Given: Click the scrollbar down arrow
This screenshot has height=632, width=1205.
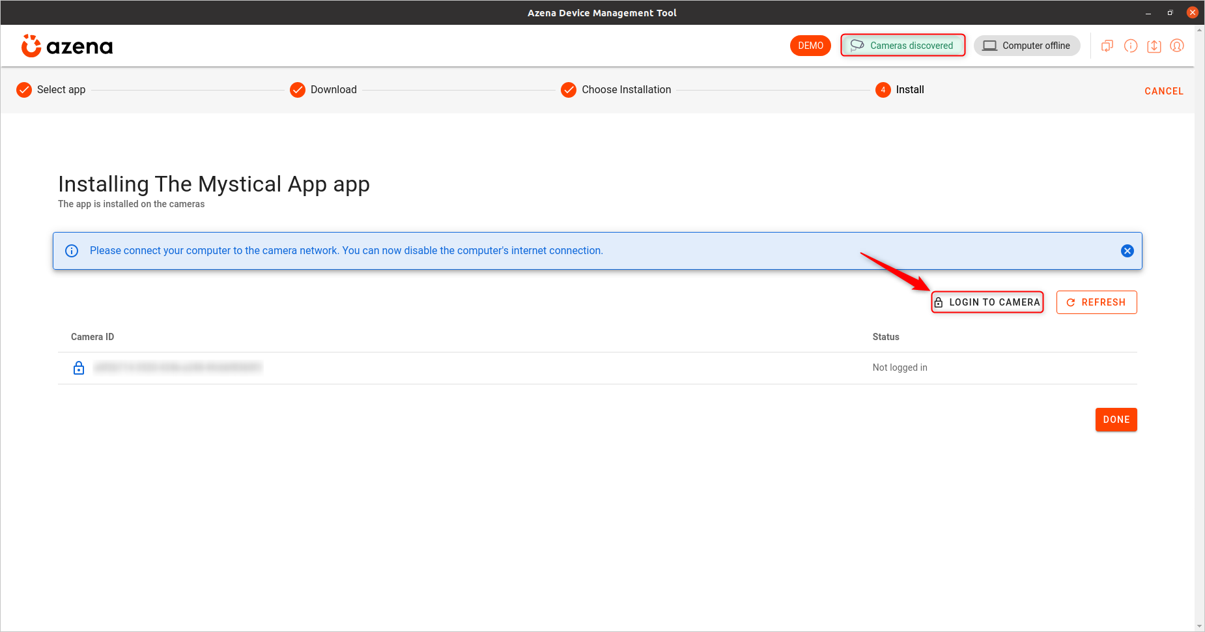Looking at the screenshot, I should coord(1199,626).
